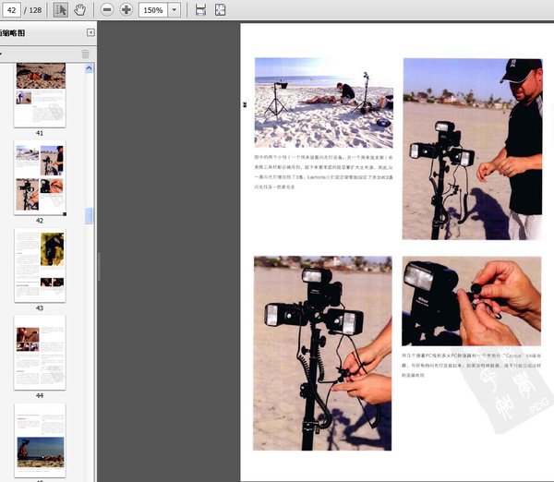The image size is (554, 482).
Task: Click the zoom in plus button
Action: point(126,10)
